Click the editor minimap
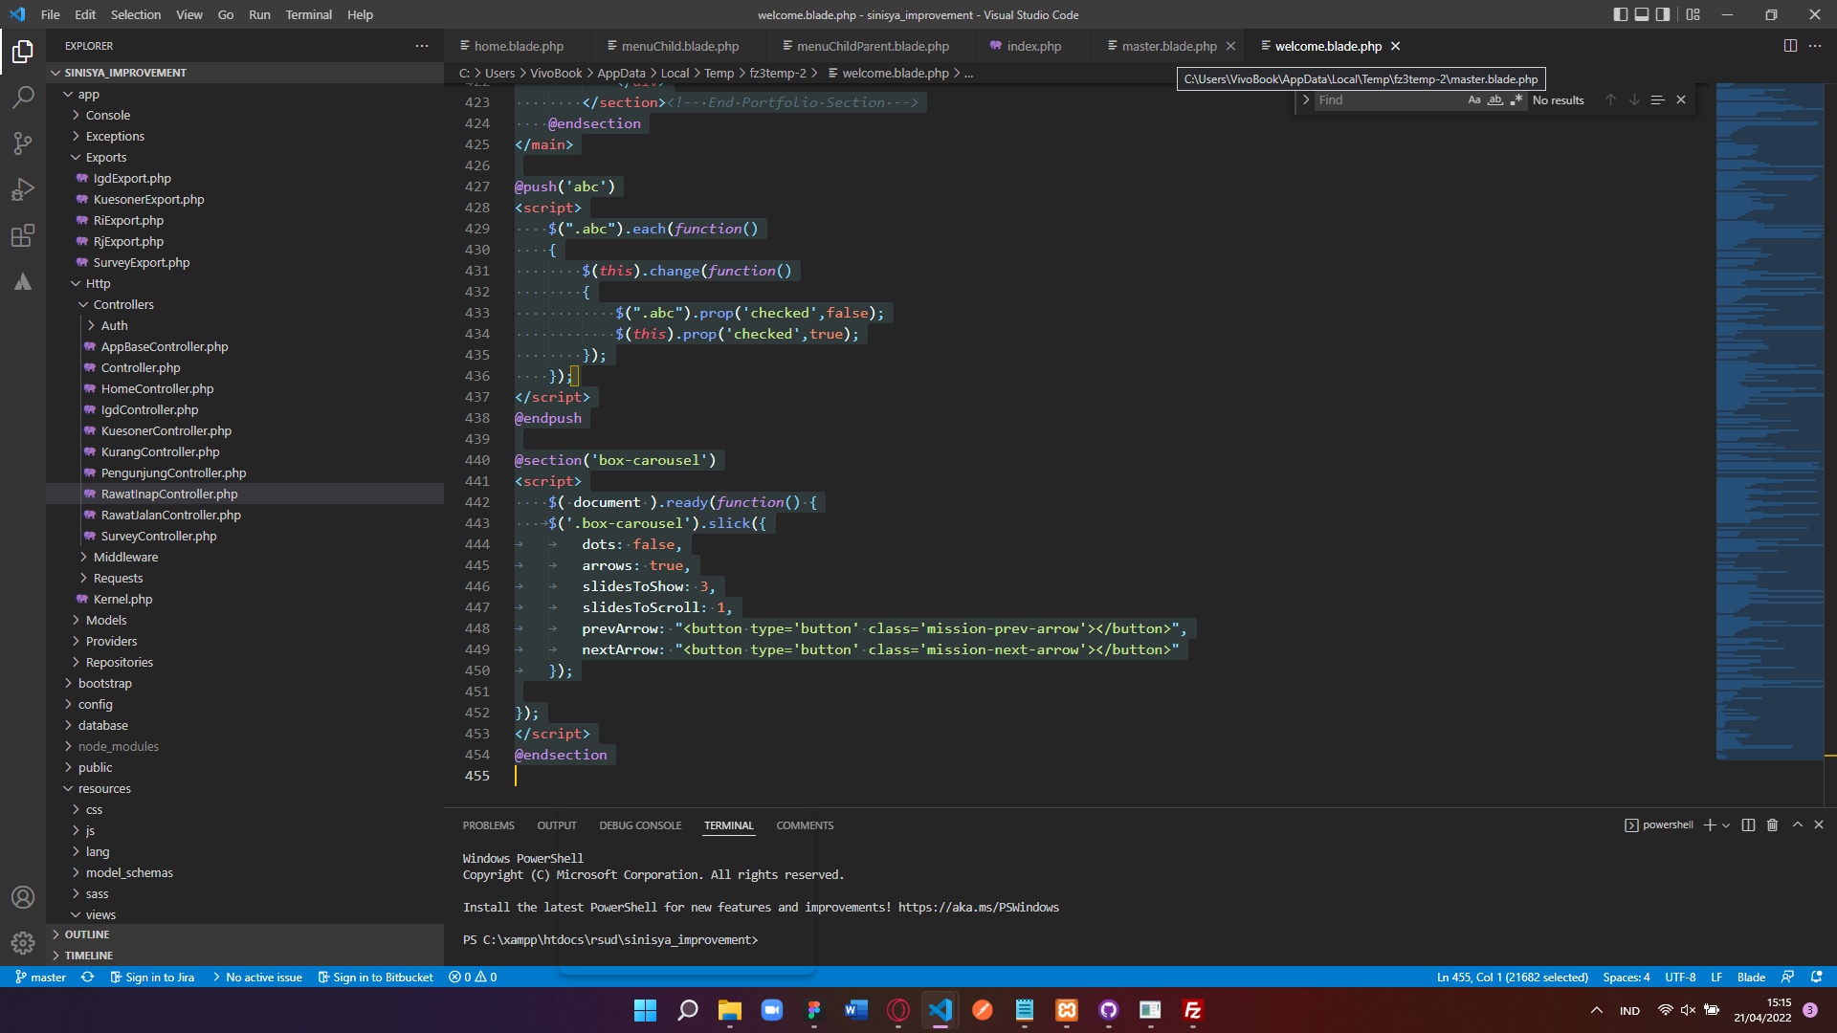 coord(1769,421)
